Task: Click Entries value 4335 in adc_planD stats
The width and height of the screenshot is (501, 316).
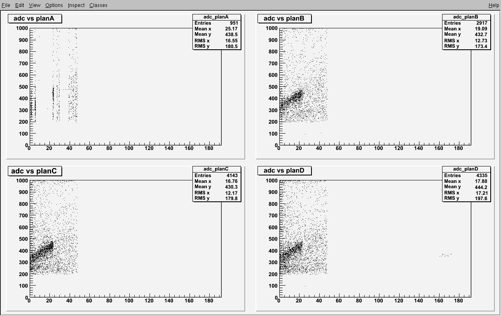Action: click(482, 175)
